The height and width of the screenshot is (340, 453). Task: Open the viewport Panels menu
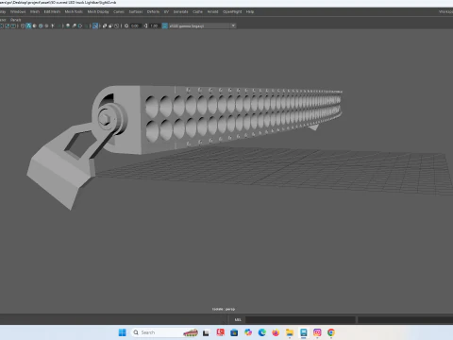point(15,20)
